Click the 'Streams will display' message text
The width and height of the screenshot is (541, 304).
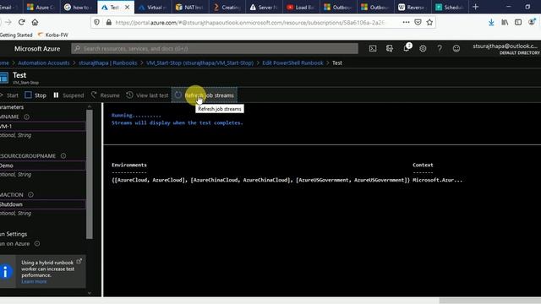pos(178,122)
